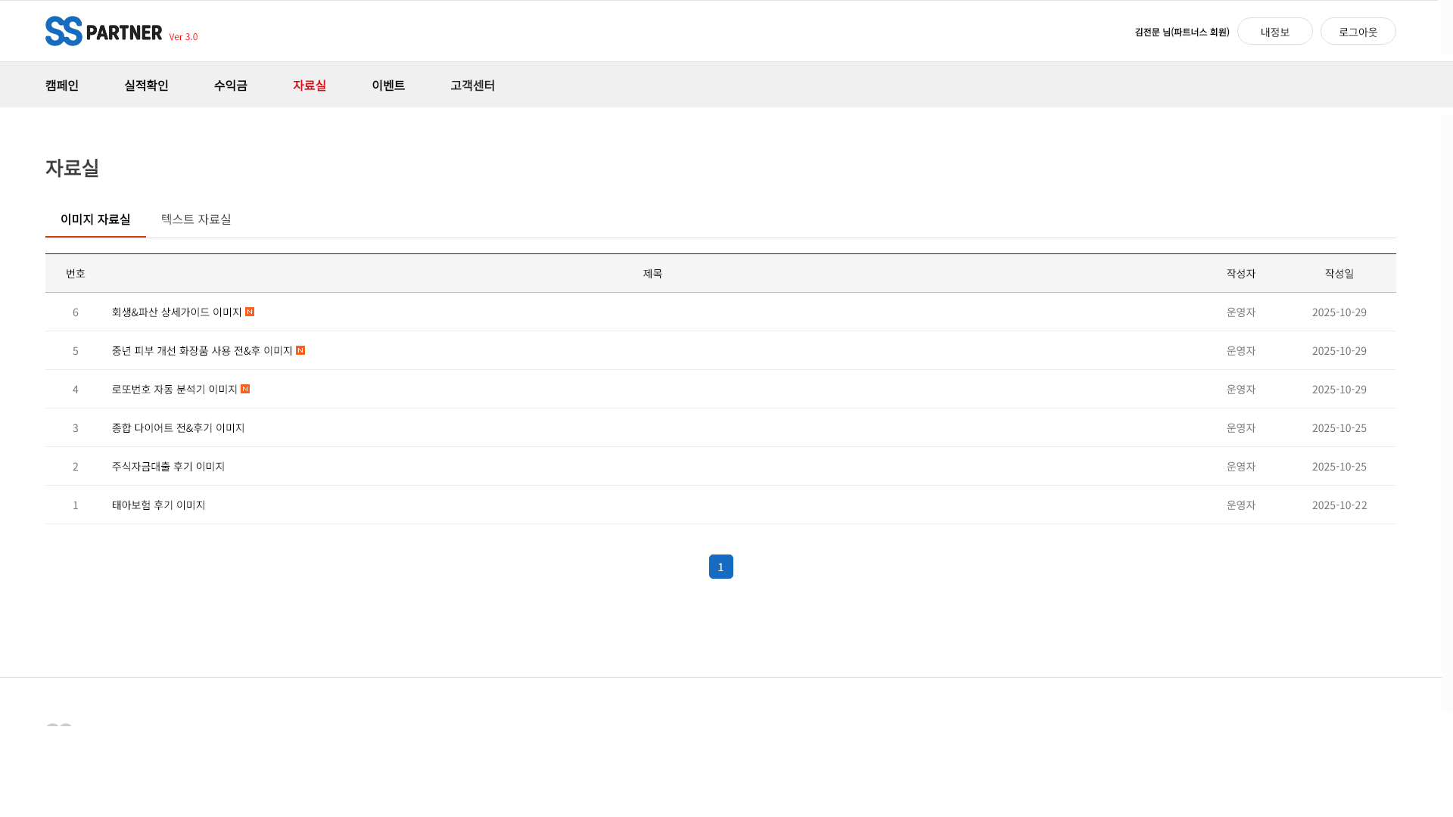Click the new badge beside 중년 피부 개선 post

tap(300, 350)
